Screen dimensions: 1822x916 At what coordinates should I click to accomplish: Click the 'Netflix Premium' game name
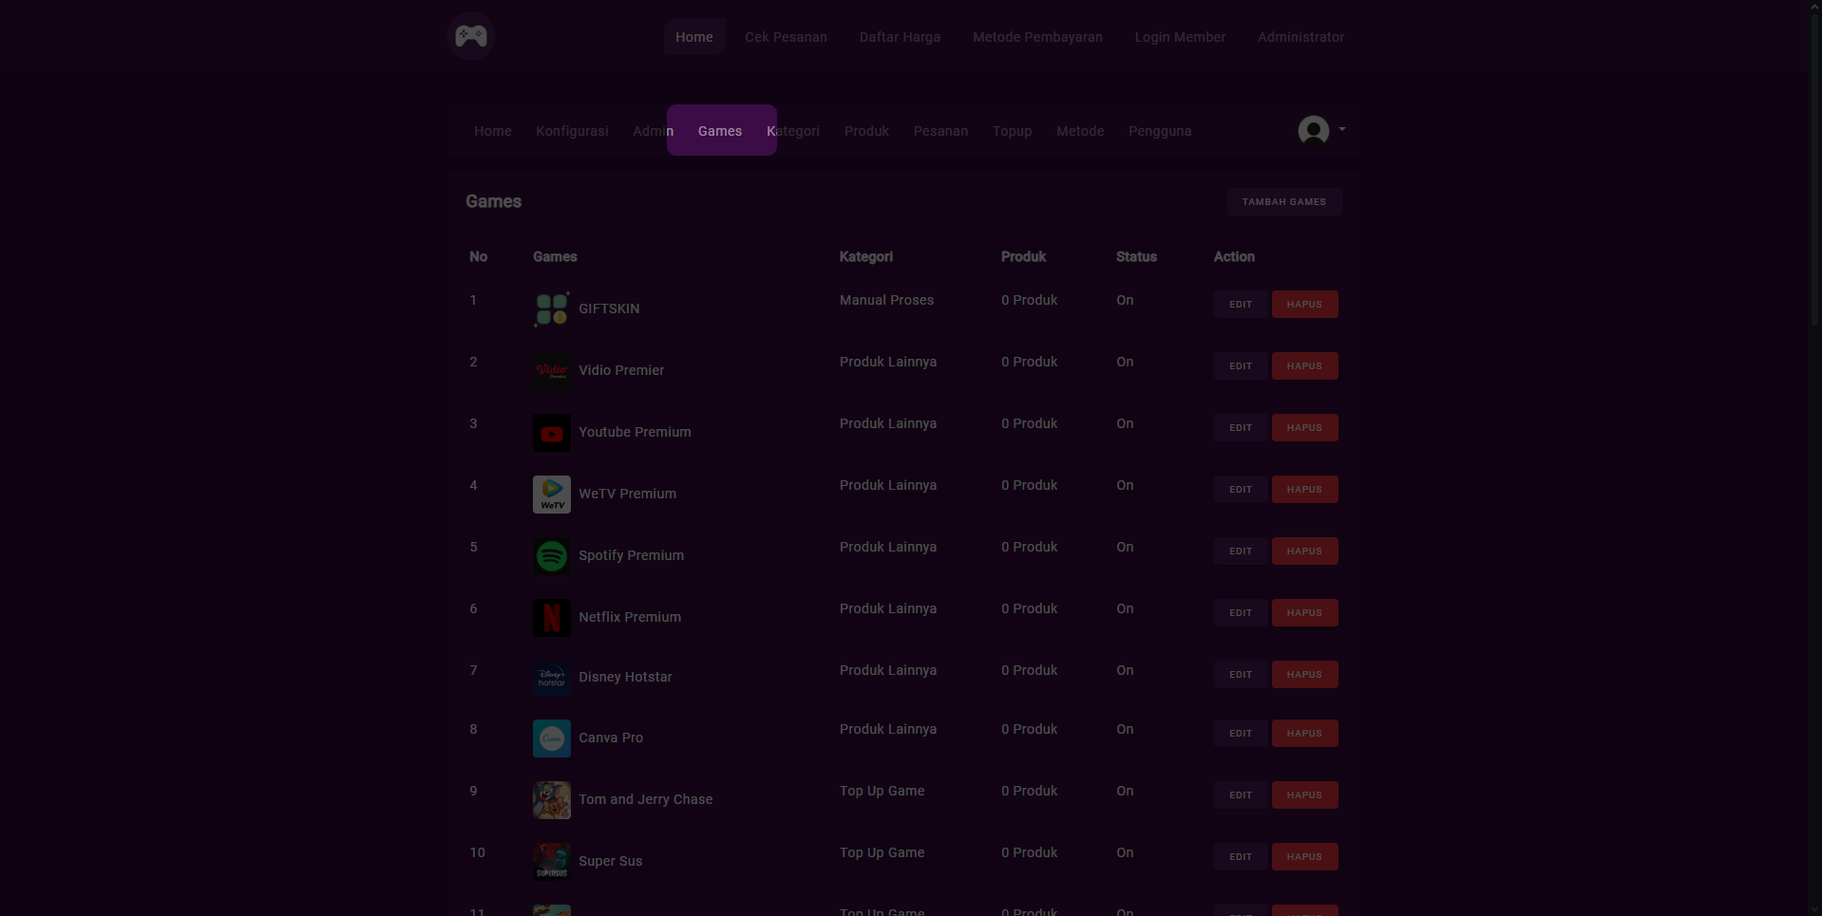click(630, 617)
